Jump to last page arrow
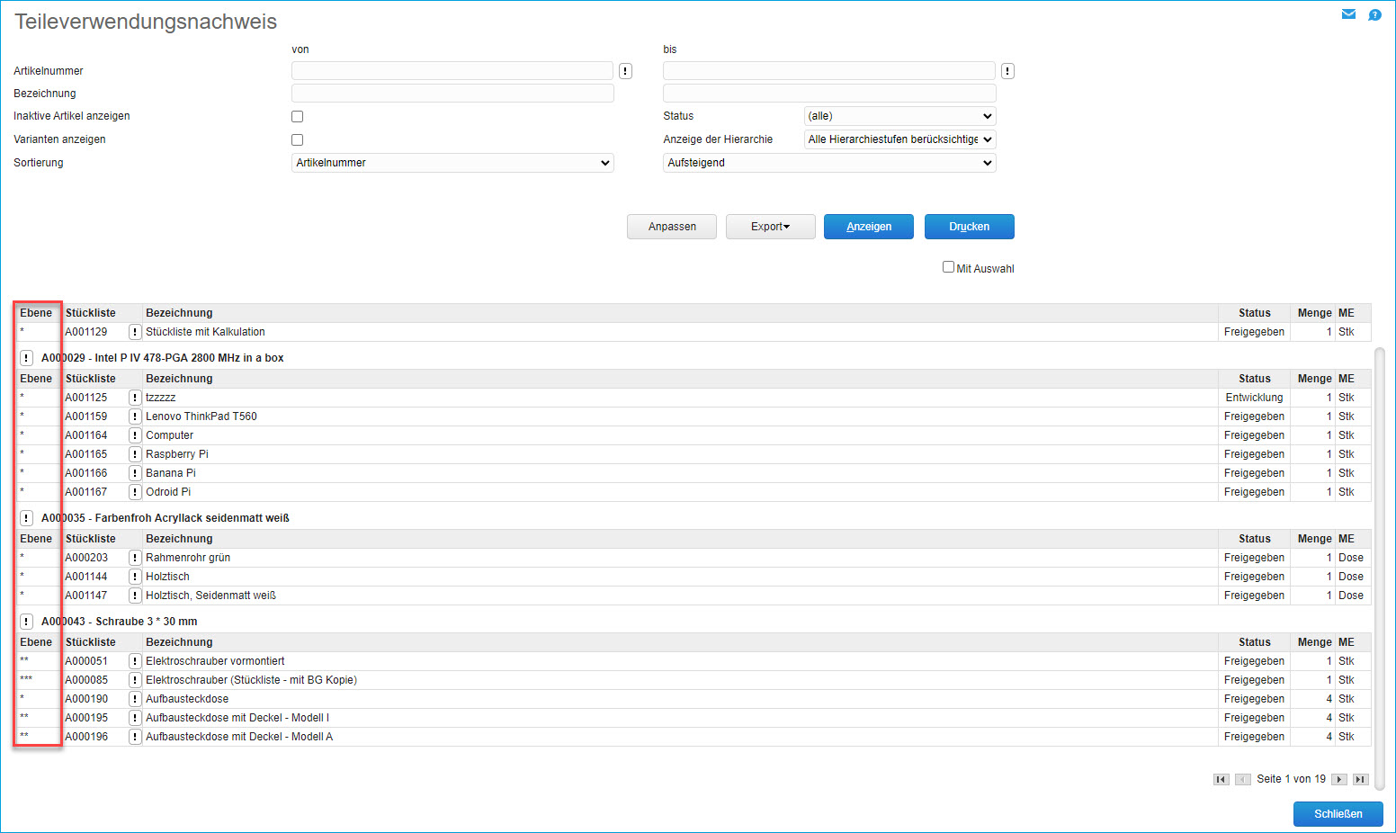Viewport: 1396px width, 833px height. pyautogui.click(x=1360, y=779)
